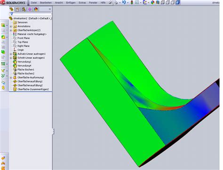Screen dimensions: 223x170
Task: Open the appearance color wheel icon
Action: click(152, 2)
